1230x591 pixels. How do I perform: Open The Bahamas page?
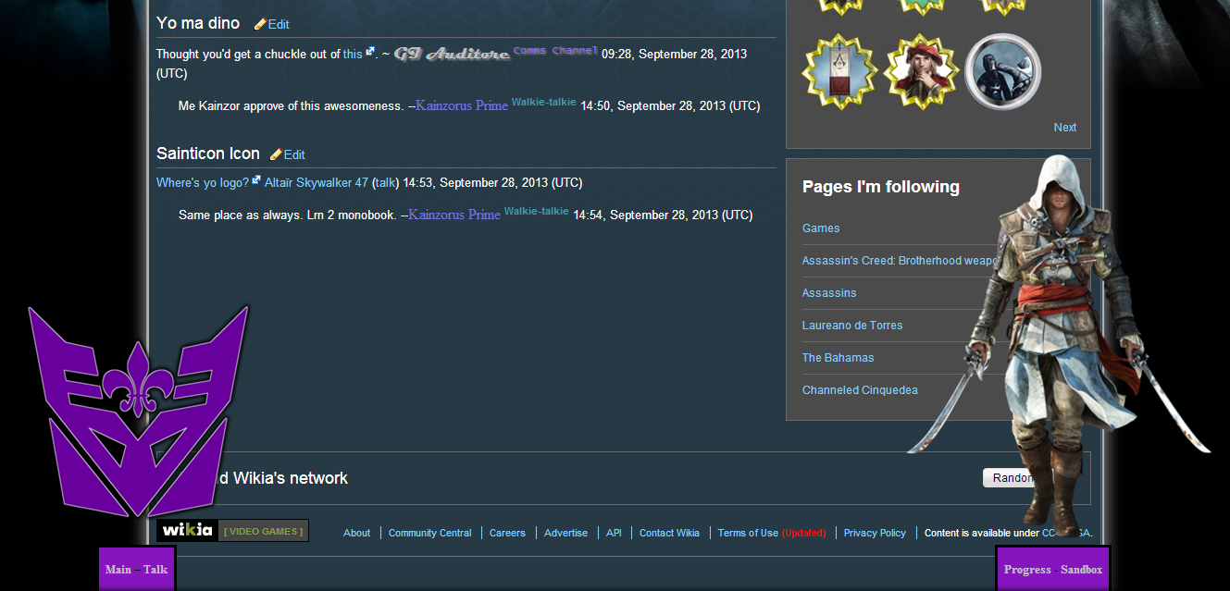(838, 358)
